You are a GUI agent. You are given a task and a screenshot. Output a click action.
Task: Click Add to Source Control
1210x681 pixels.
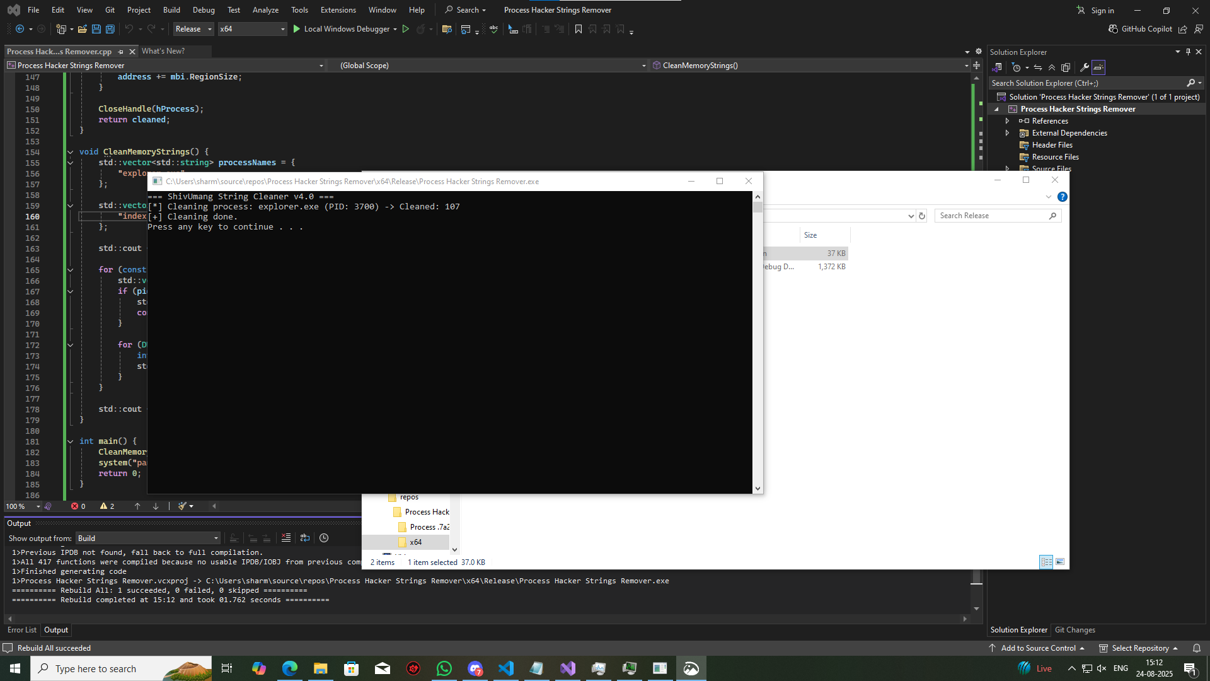coord(1037,648)
